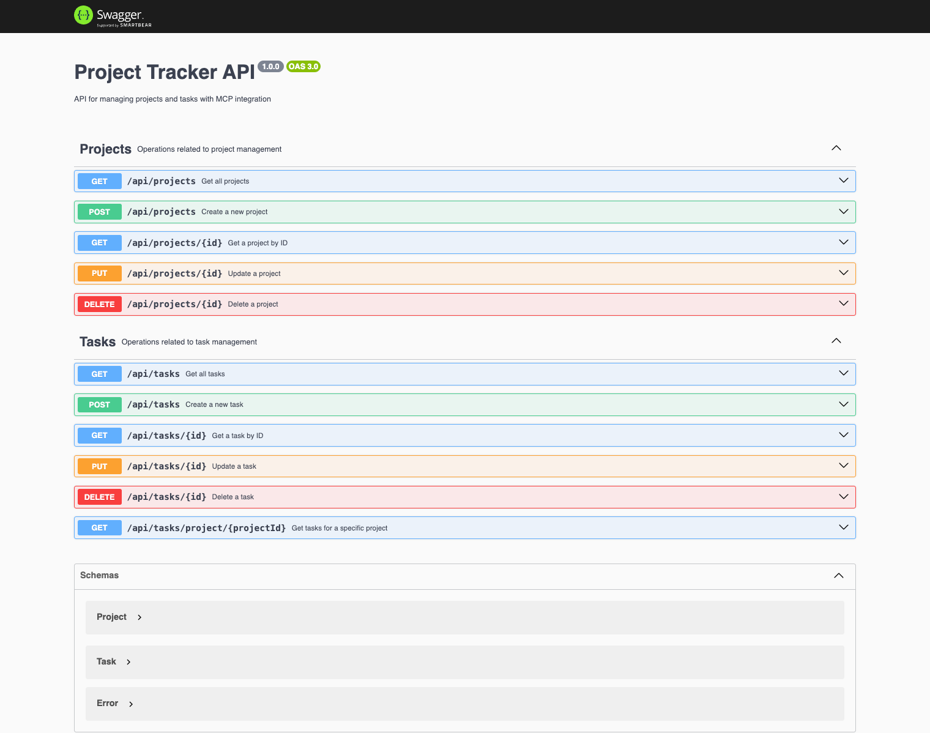
Task: Click the PUT button for /api/tasks/{id}
Action: point(99,466)
